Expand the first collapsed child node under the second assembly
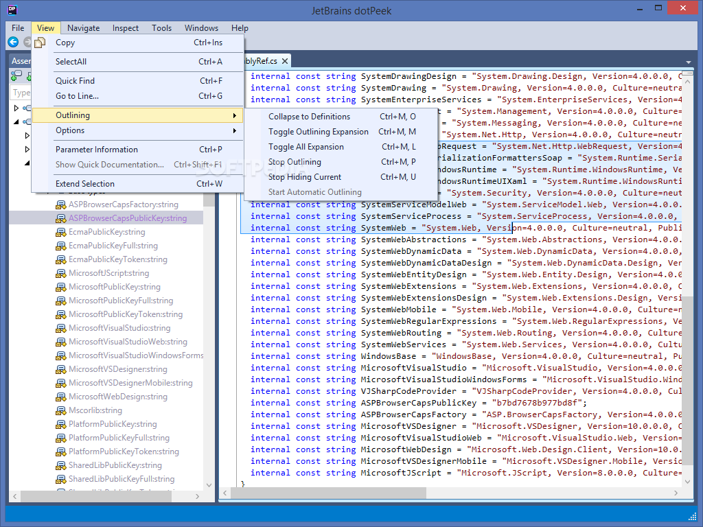Image resolution: width=703 pixels, height=527 pixels. (x=27, y=135)
